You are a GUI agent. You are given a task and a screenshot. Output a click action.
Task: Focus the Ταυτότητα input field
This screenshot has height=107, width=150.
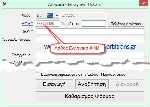pos(94,24)
